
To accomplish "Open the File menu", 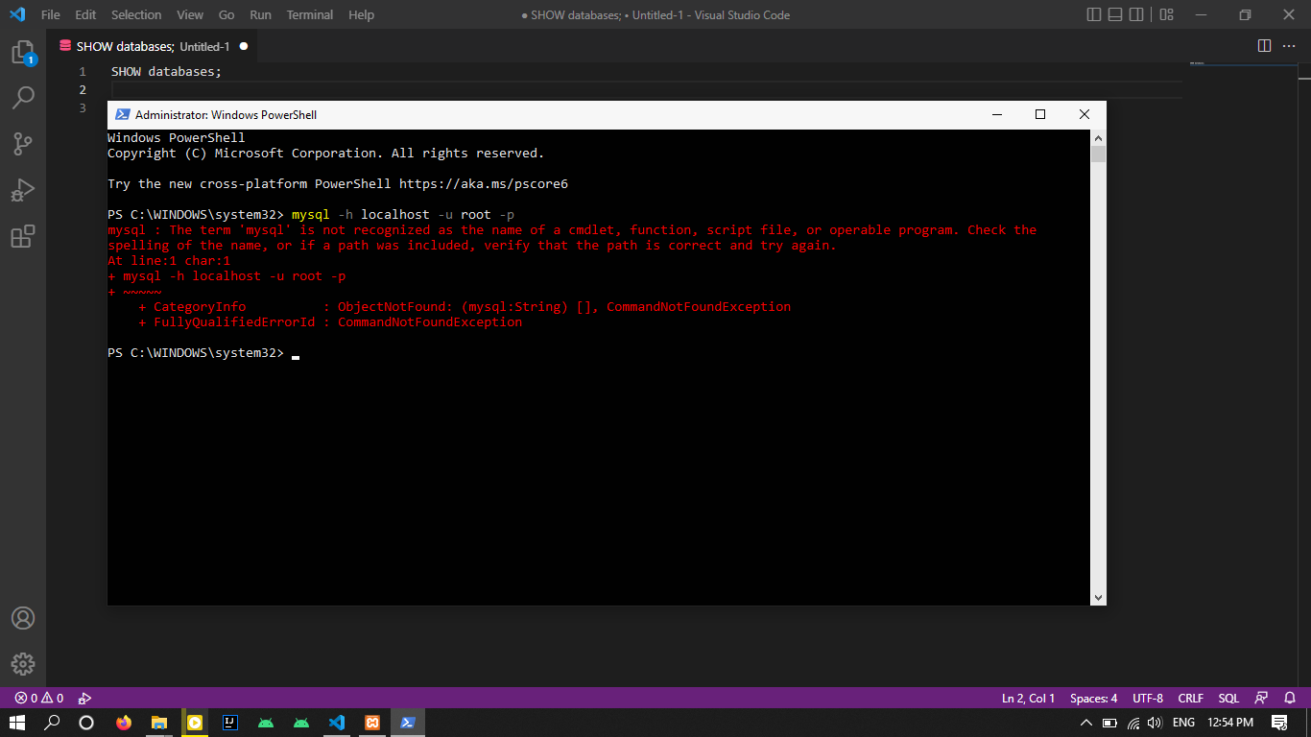I will [51, 14].
